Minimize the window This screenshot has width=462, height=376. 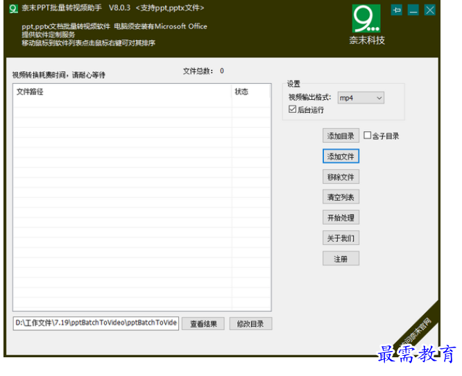(x=413, y=10)
